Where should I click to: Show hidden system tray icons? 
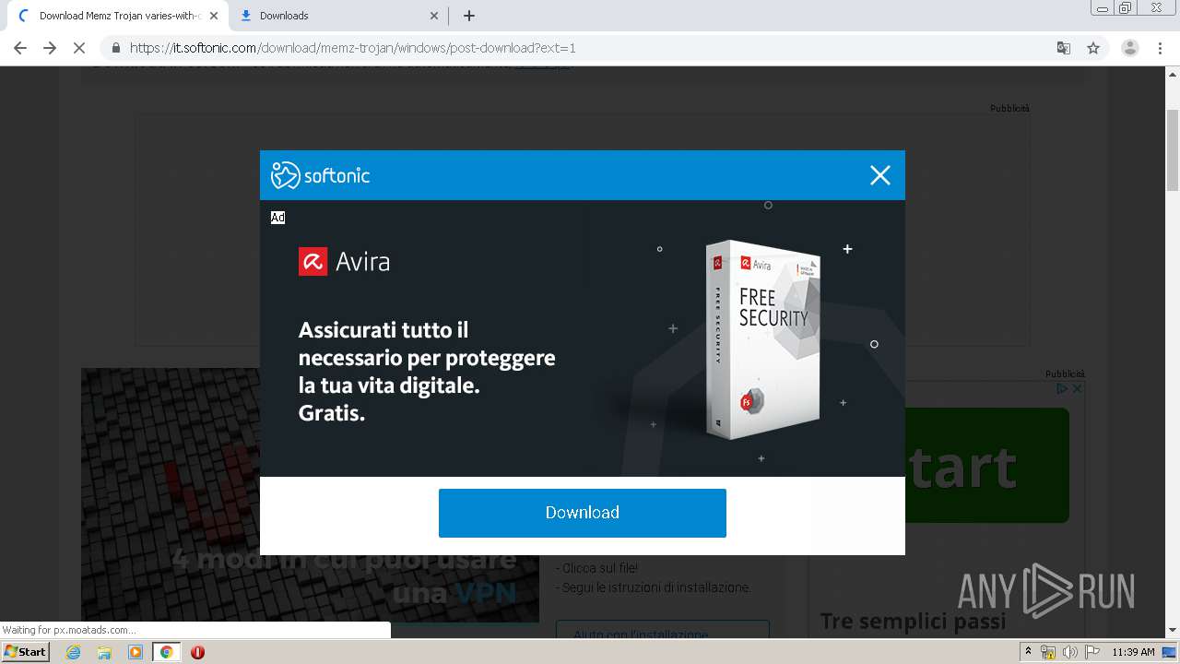(x=1028, y=652)
